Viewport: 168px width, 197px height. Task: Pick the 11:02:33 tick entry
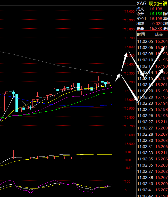(x=152, y=153)
